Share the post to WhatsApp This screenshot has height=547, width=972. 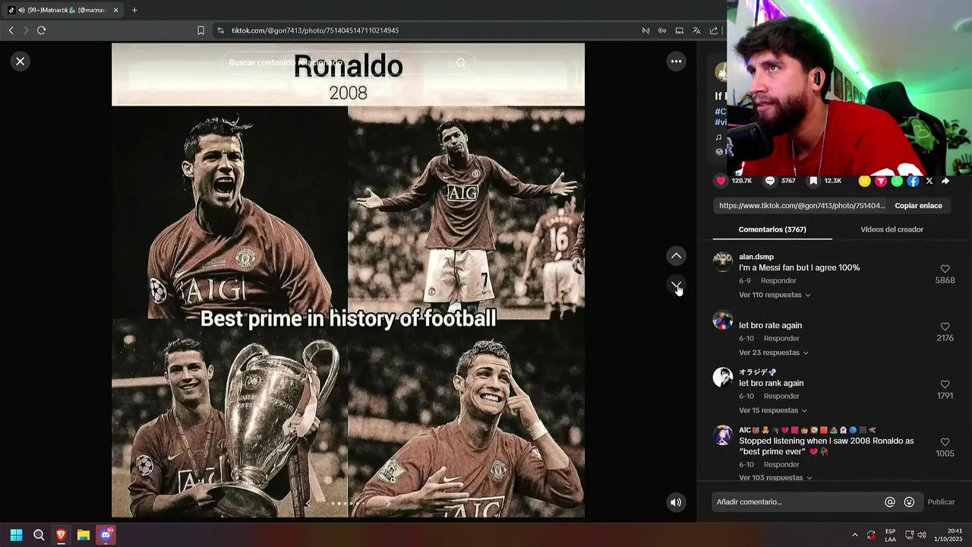point(897,181)
